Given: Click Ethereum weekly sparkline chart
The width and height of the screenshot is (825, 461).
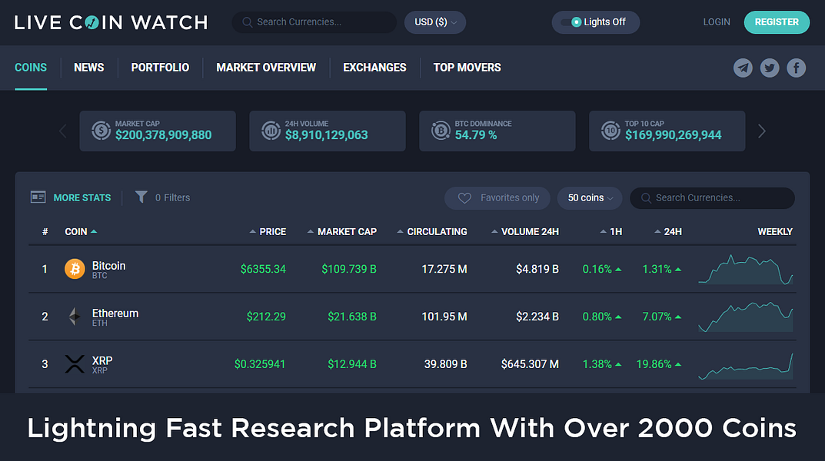Looking at the screenshot, I should (x=746, y=317).
